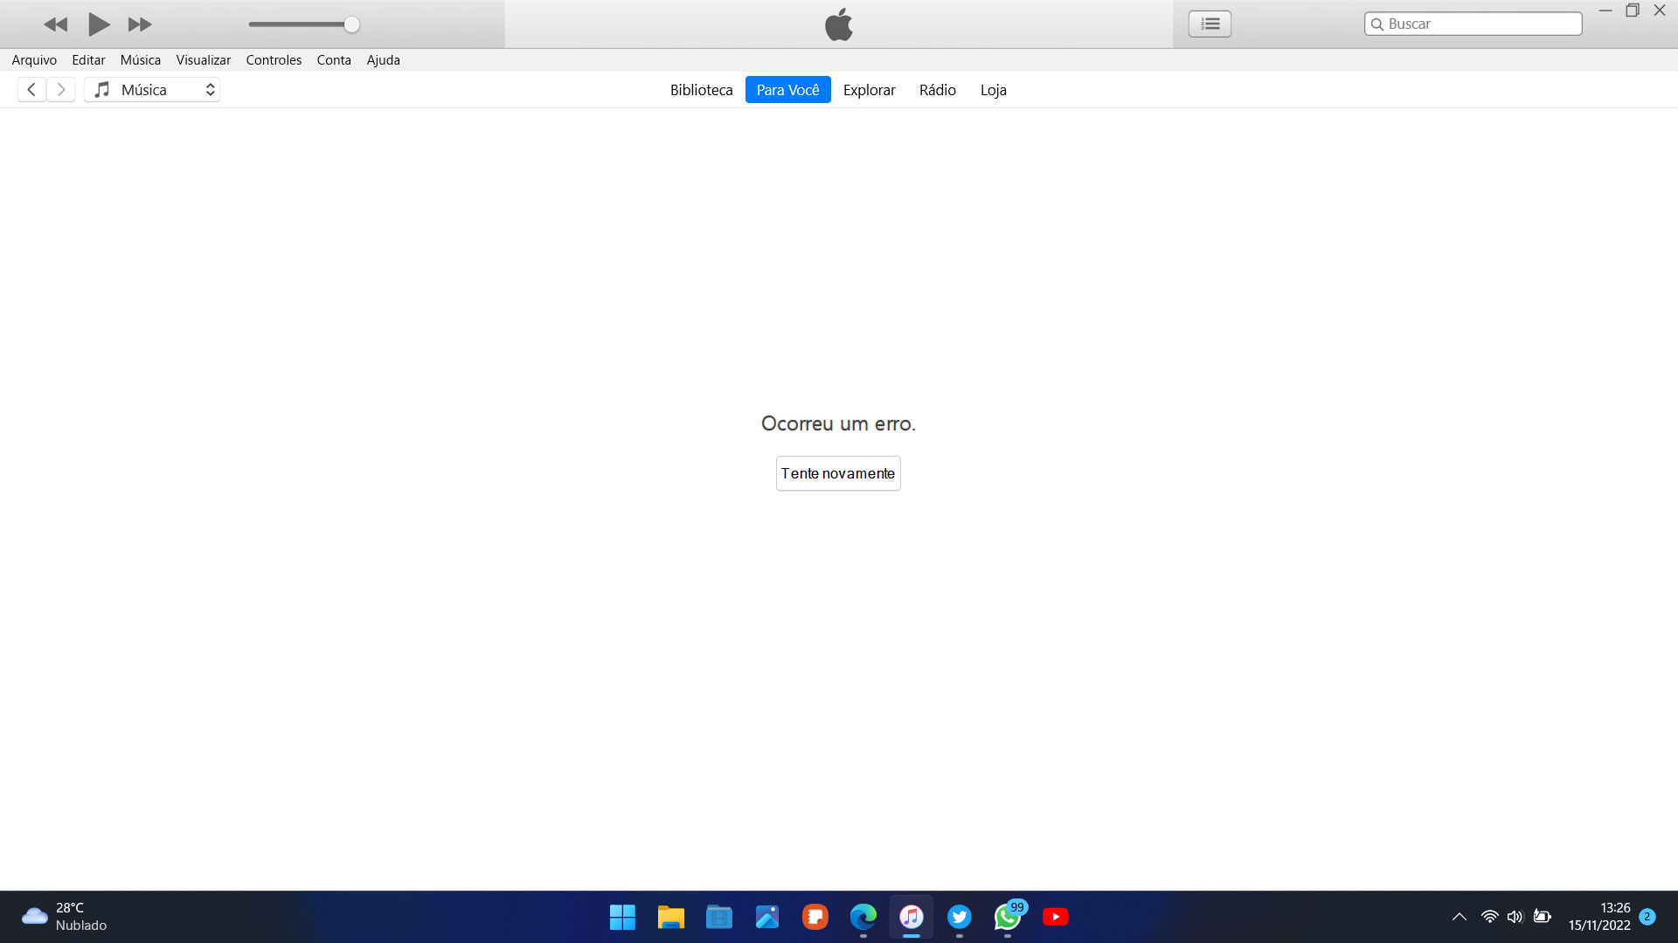Click the fast-forward next track icon
Viewport: 1678px width, 943px height.
[x=140, y=24]
